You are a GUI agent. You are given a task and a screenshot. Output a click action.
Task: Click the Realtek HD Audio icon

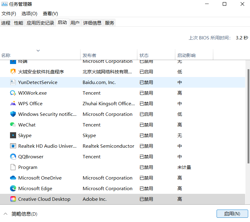13,146
